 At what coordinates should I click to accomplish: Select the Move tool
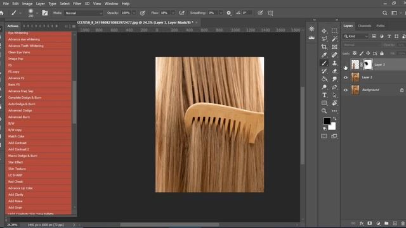click(324, 31)
